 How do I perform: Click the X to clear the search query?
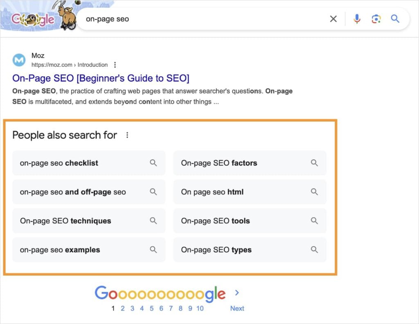pos(333,19)
